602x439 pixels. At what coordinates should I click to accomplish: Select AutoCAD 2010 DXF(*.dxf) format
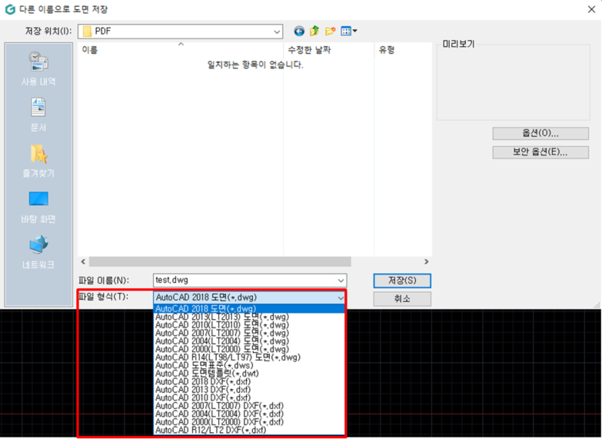(249, 397)
